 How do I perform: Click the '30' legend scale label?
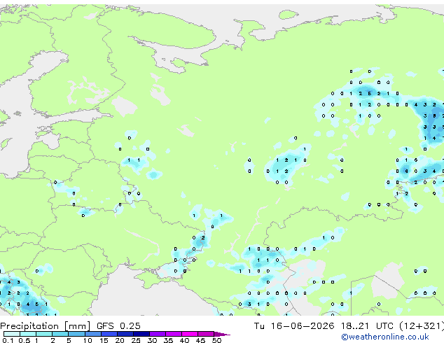pos(152,340)
